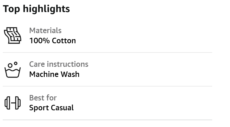Screen dimensions: 230x127
Task: Click the fabric icon beside Materials
Action: click(x=12, y=36)
